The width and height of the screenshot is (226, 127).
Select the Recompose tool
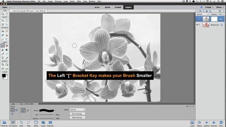point(7,65)
